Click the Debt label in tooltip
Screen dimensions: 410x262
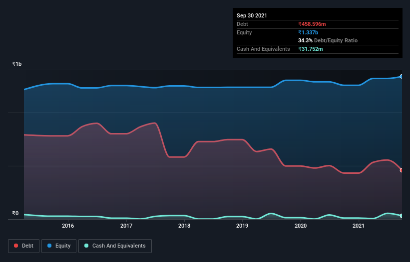tap(242, 24)
